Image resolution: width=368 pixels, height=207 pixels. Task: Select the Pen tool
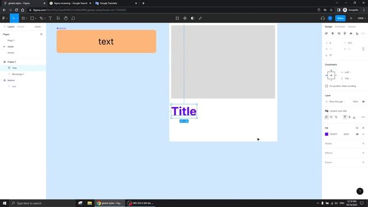[x=41, y=18]
